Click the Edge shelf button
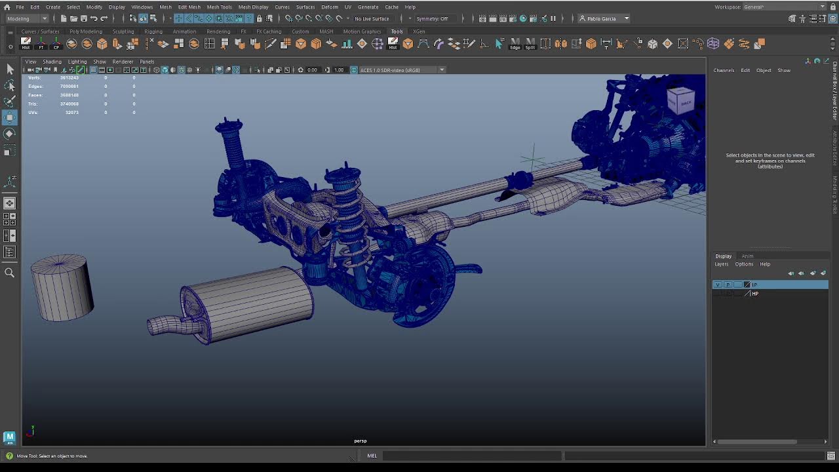Screen dimensions: 839x472 click(515, 44)
